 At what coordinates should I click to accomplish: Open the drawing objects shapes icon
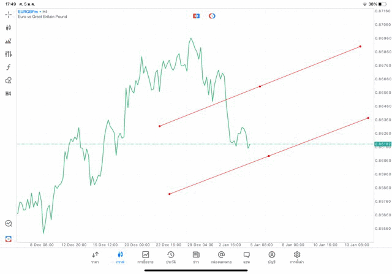9,80
